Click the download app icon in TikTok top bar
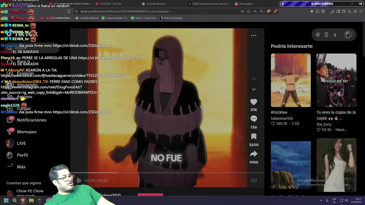365x205 pixels. [335, 35]
